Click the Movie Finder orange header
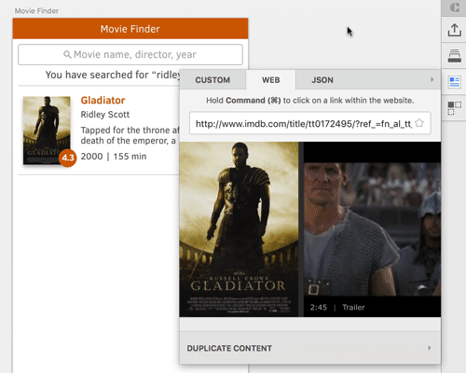Image resolution: width=466 pixels, height=373 pixels. coord(130,29)
